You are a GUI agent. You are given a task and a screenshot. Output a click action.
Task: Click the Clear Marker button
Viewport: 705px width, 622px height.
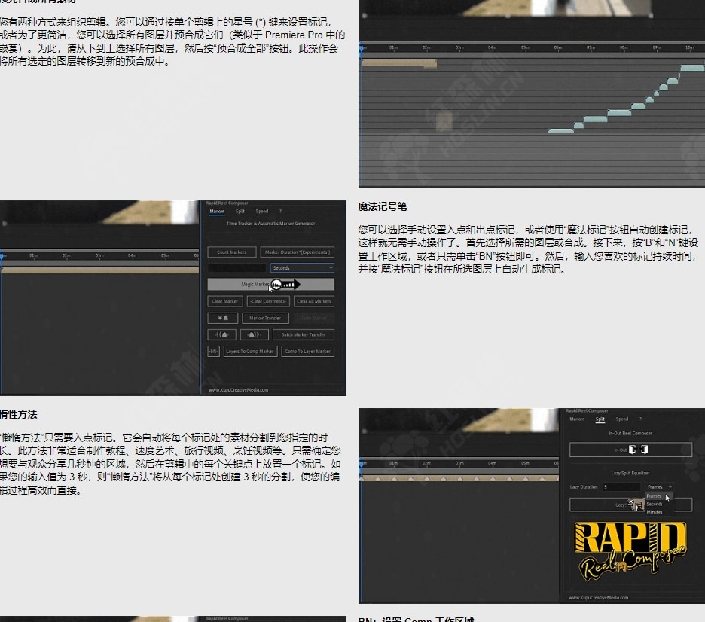[224, 301]
